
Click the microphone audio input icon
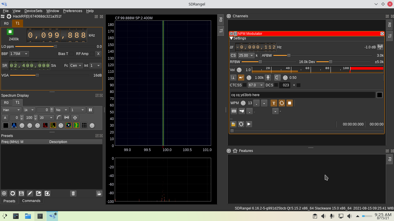click(x=268, y=77)
